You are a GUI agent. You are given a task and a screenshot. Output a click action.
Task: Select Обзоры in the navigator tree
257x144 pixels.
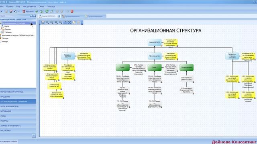(5, 38)
